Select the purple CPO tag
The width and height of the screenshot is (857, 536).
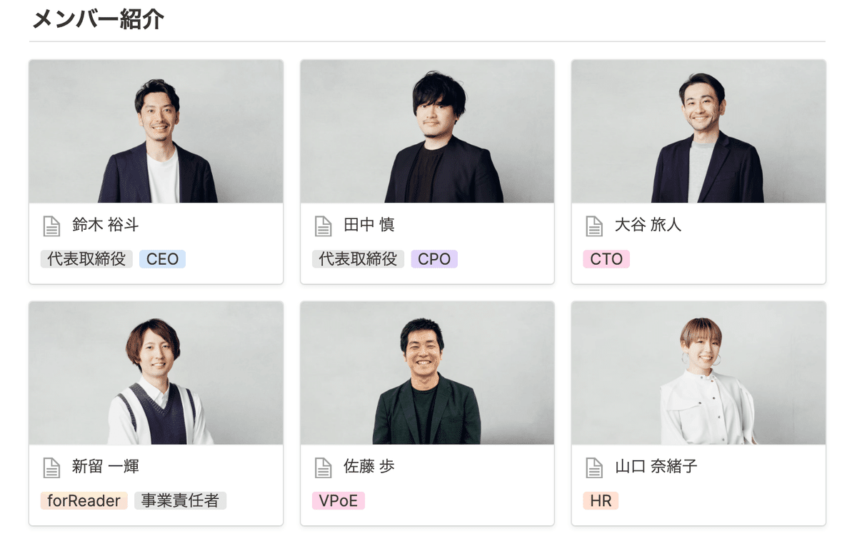(434, 259)
